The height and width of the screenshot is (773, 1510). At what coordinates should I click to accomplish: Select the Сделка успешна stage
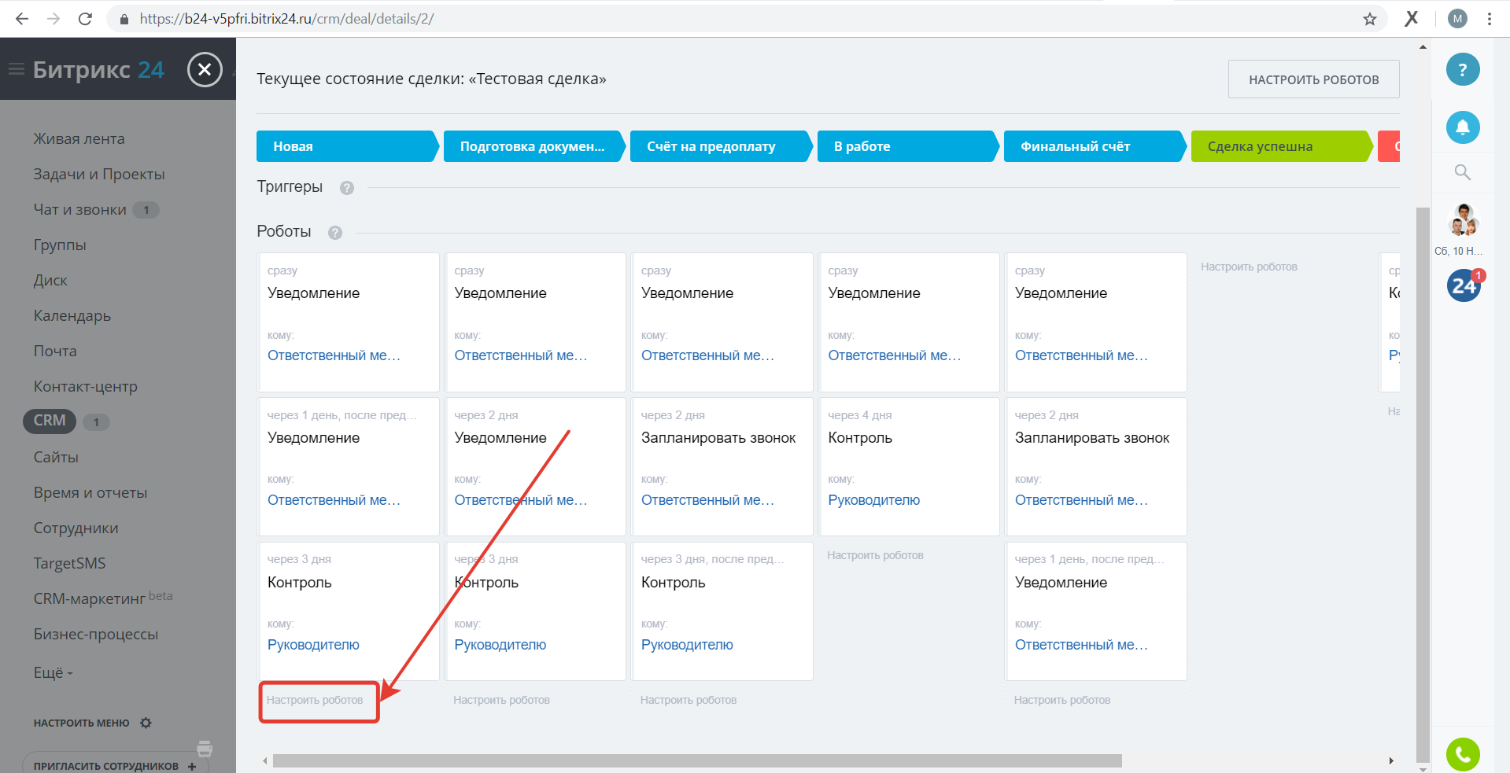click(x=1281, y=146)
